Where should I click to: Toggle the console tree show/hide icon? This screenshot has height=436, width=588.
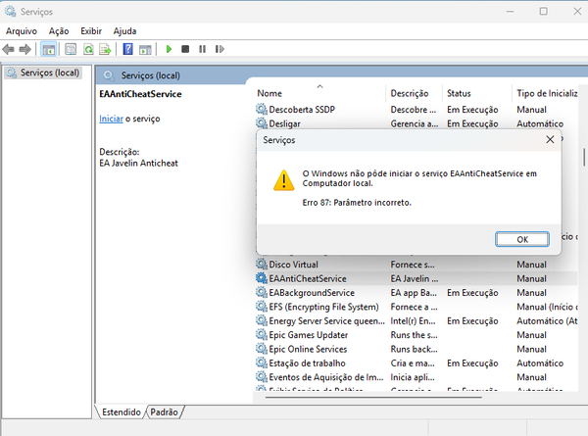pyautogui.click(x=48, y=49)
